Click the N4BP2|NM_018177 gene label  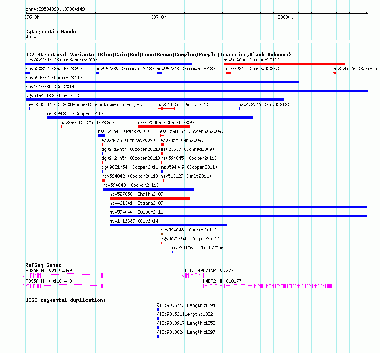[x=222, y=281]
